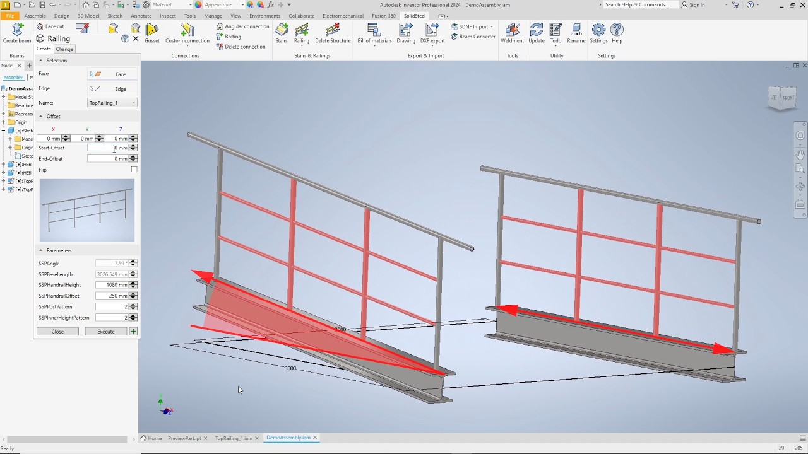Image resolution: width=808 pixels, height=454 pixels.
Task: Click the Railing dialog help icon
Action: pos(125,38)
